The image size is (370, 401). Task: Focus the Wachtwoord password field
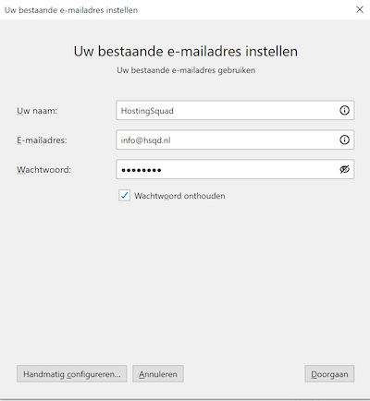coord(235,169)
